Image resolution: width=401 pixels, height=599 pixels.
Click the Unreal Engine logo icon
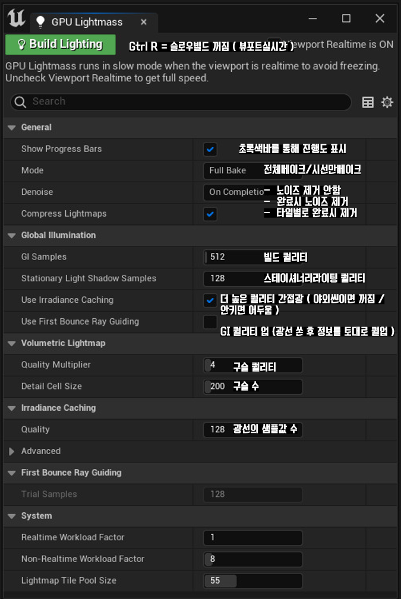pos(17,18)
